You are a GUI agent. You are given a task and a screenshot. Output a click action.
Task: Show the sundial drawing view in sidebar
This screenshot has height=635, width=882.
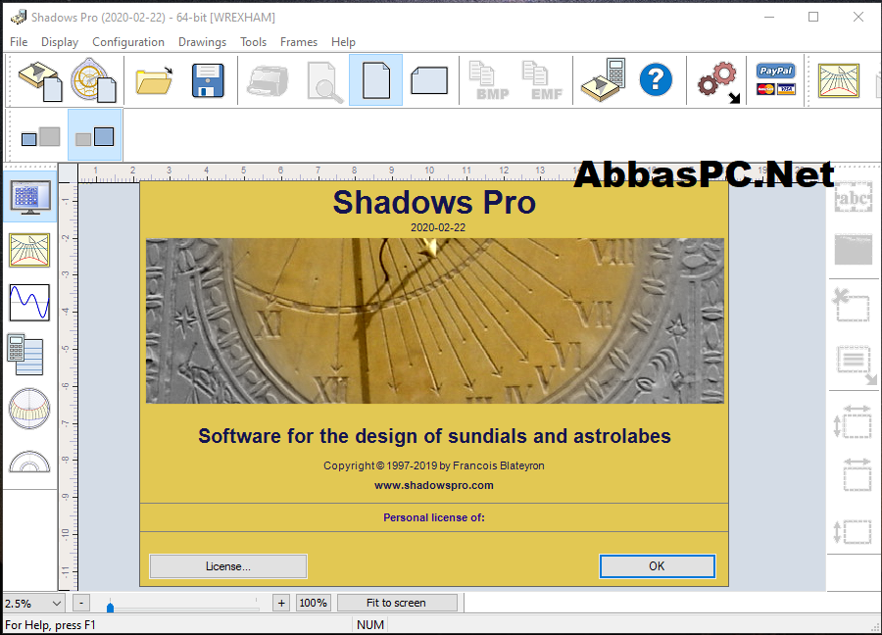tap(29, 250)
